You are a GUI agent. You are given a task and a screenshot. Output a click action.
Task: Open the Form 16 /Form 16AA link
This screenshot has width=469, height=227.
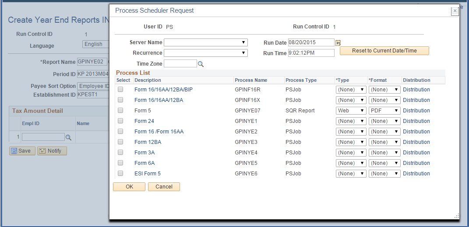[x=159, y=131]
